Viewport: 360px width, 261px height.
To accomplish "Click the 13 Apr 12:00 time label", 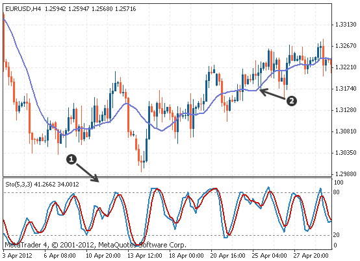I will [145, 256].
